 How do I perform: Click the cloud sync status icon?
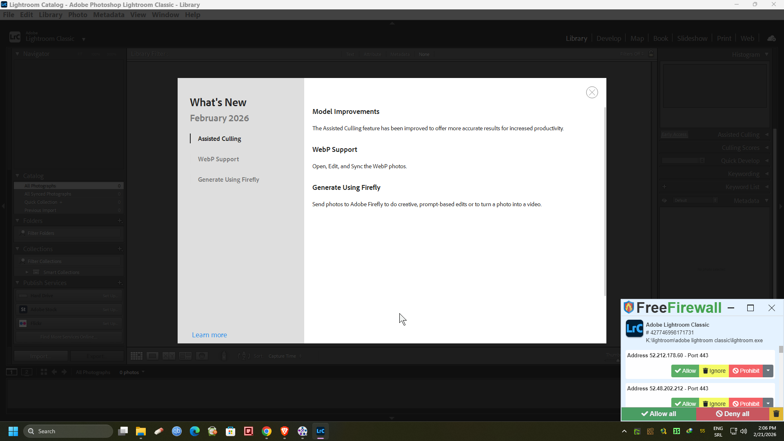point(771,38)
